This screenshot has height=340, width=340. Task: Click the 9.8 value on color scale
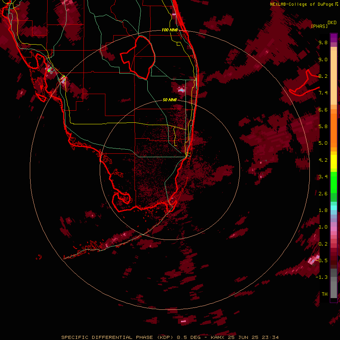click(x=323, y=42)
